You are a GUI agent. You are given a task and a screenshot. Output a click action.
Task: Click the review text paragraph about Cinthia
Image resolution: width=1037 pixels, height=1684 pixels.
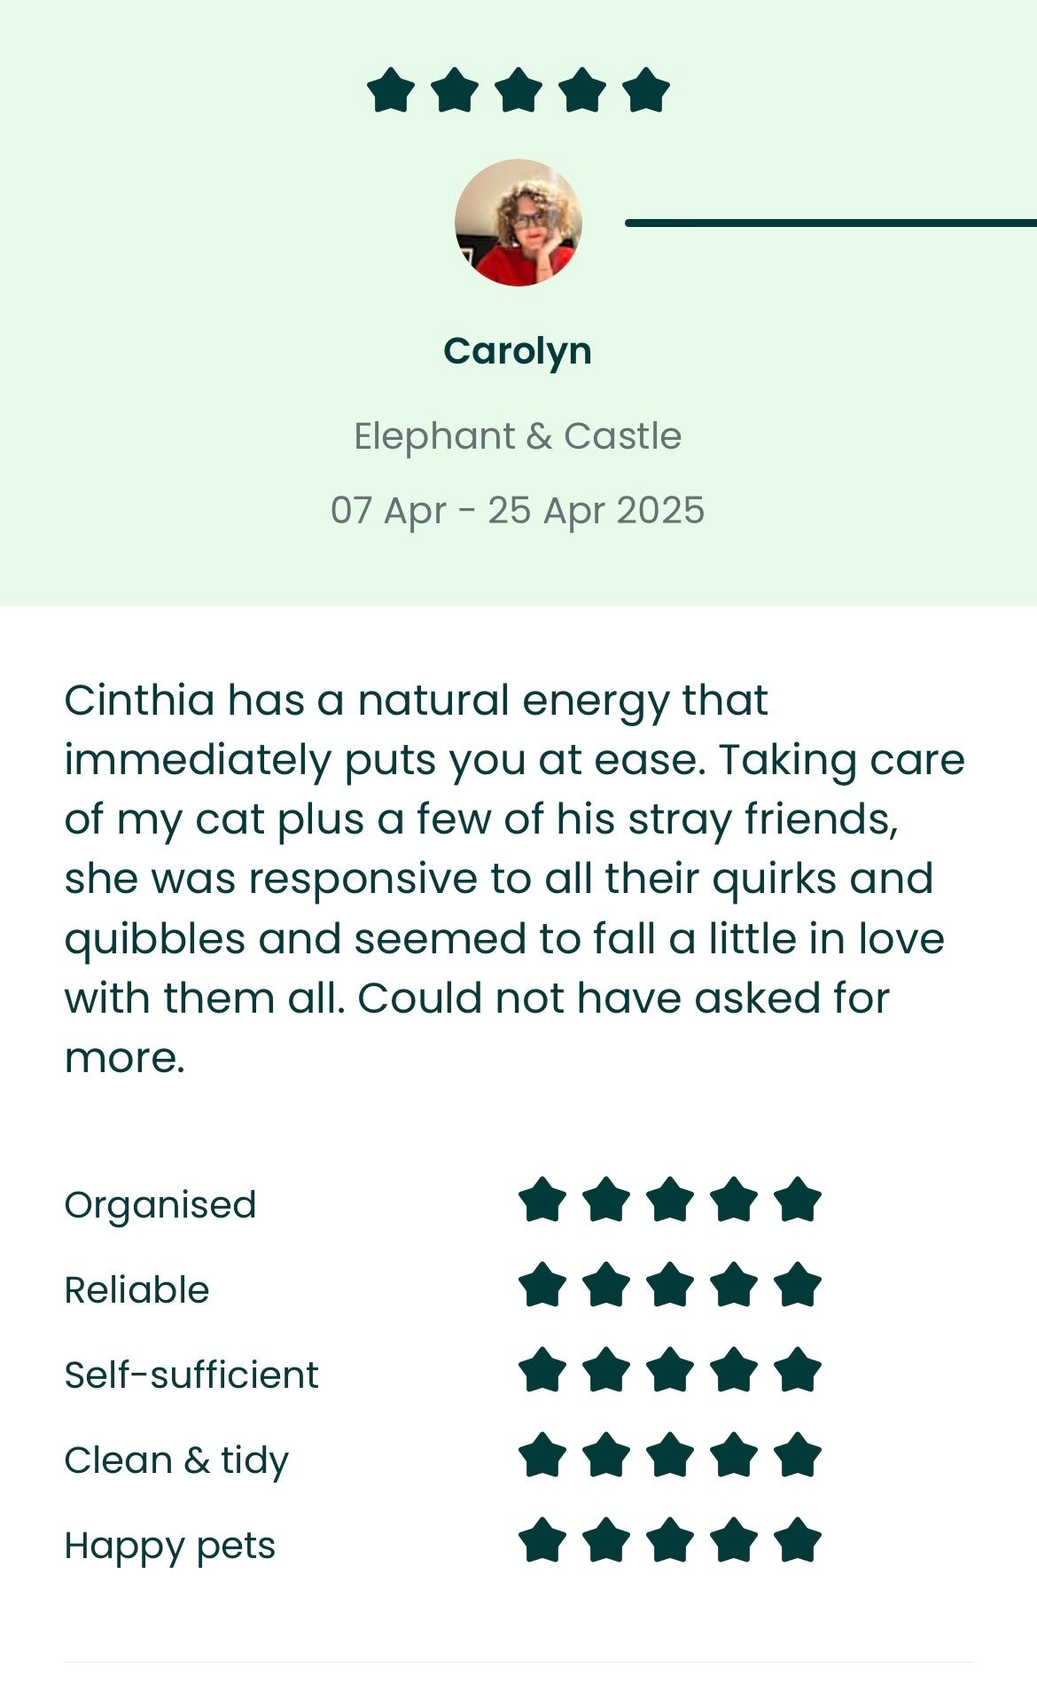[x=514, y=879]
